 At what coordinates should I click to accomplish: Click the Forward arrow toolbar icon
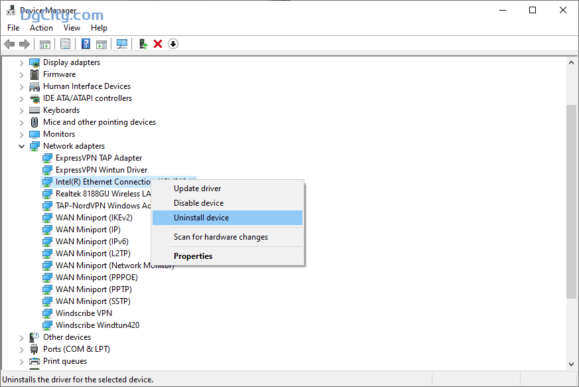point(25,44)
